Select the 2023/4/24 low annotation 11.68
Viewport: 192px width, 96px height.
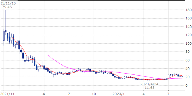(149, 88)
